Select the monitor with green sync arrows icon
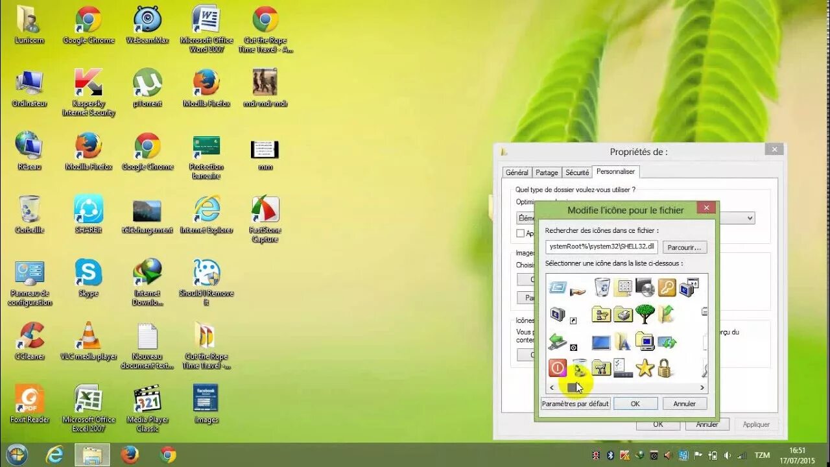The width and height of the screenshot is (830, 467). click(x=667, y=341)
